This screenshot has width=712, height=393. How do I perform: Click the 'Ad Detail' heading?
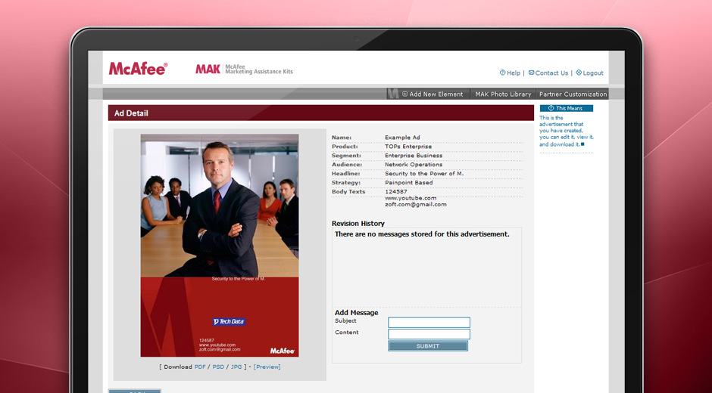pyautogui.click(x=131, y=113)
